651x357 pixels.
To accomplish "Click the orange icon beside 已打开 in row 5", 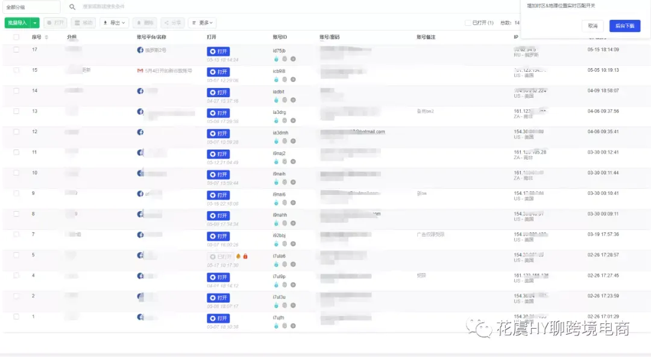I will 238,256.
